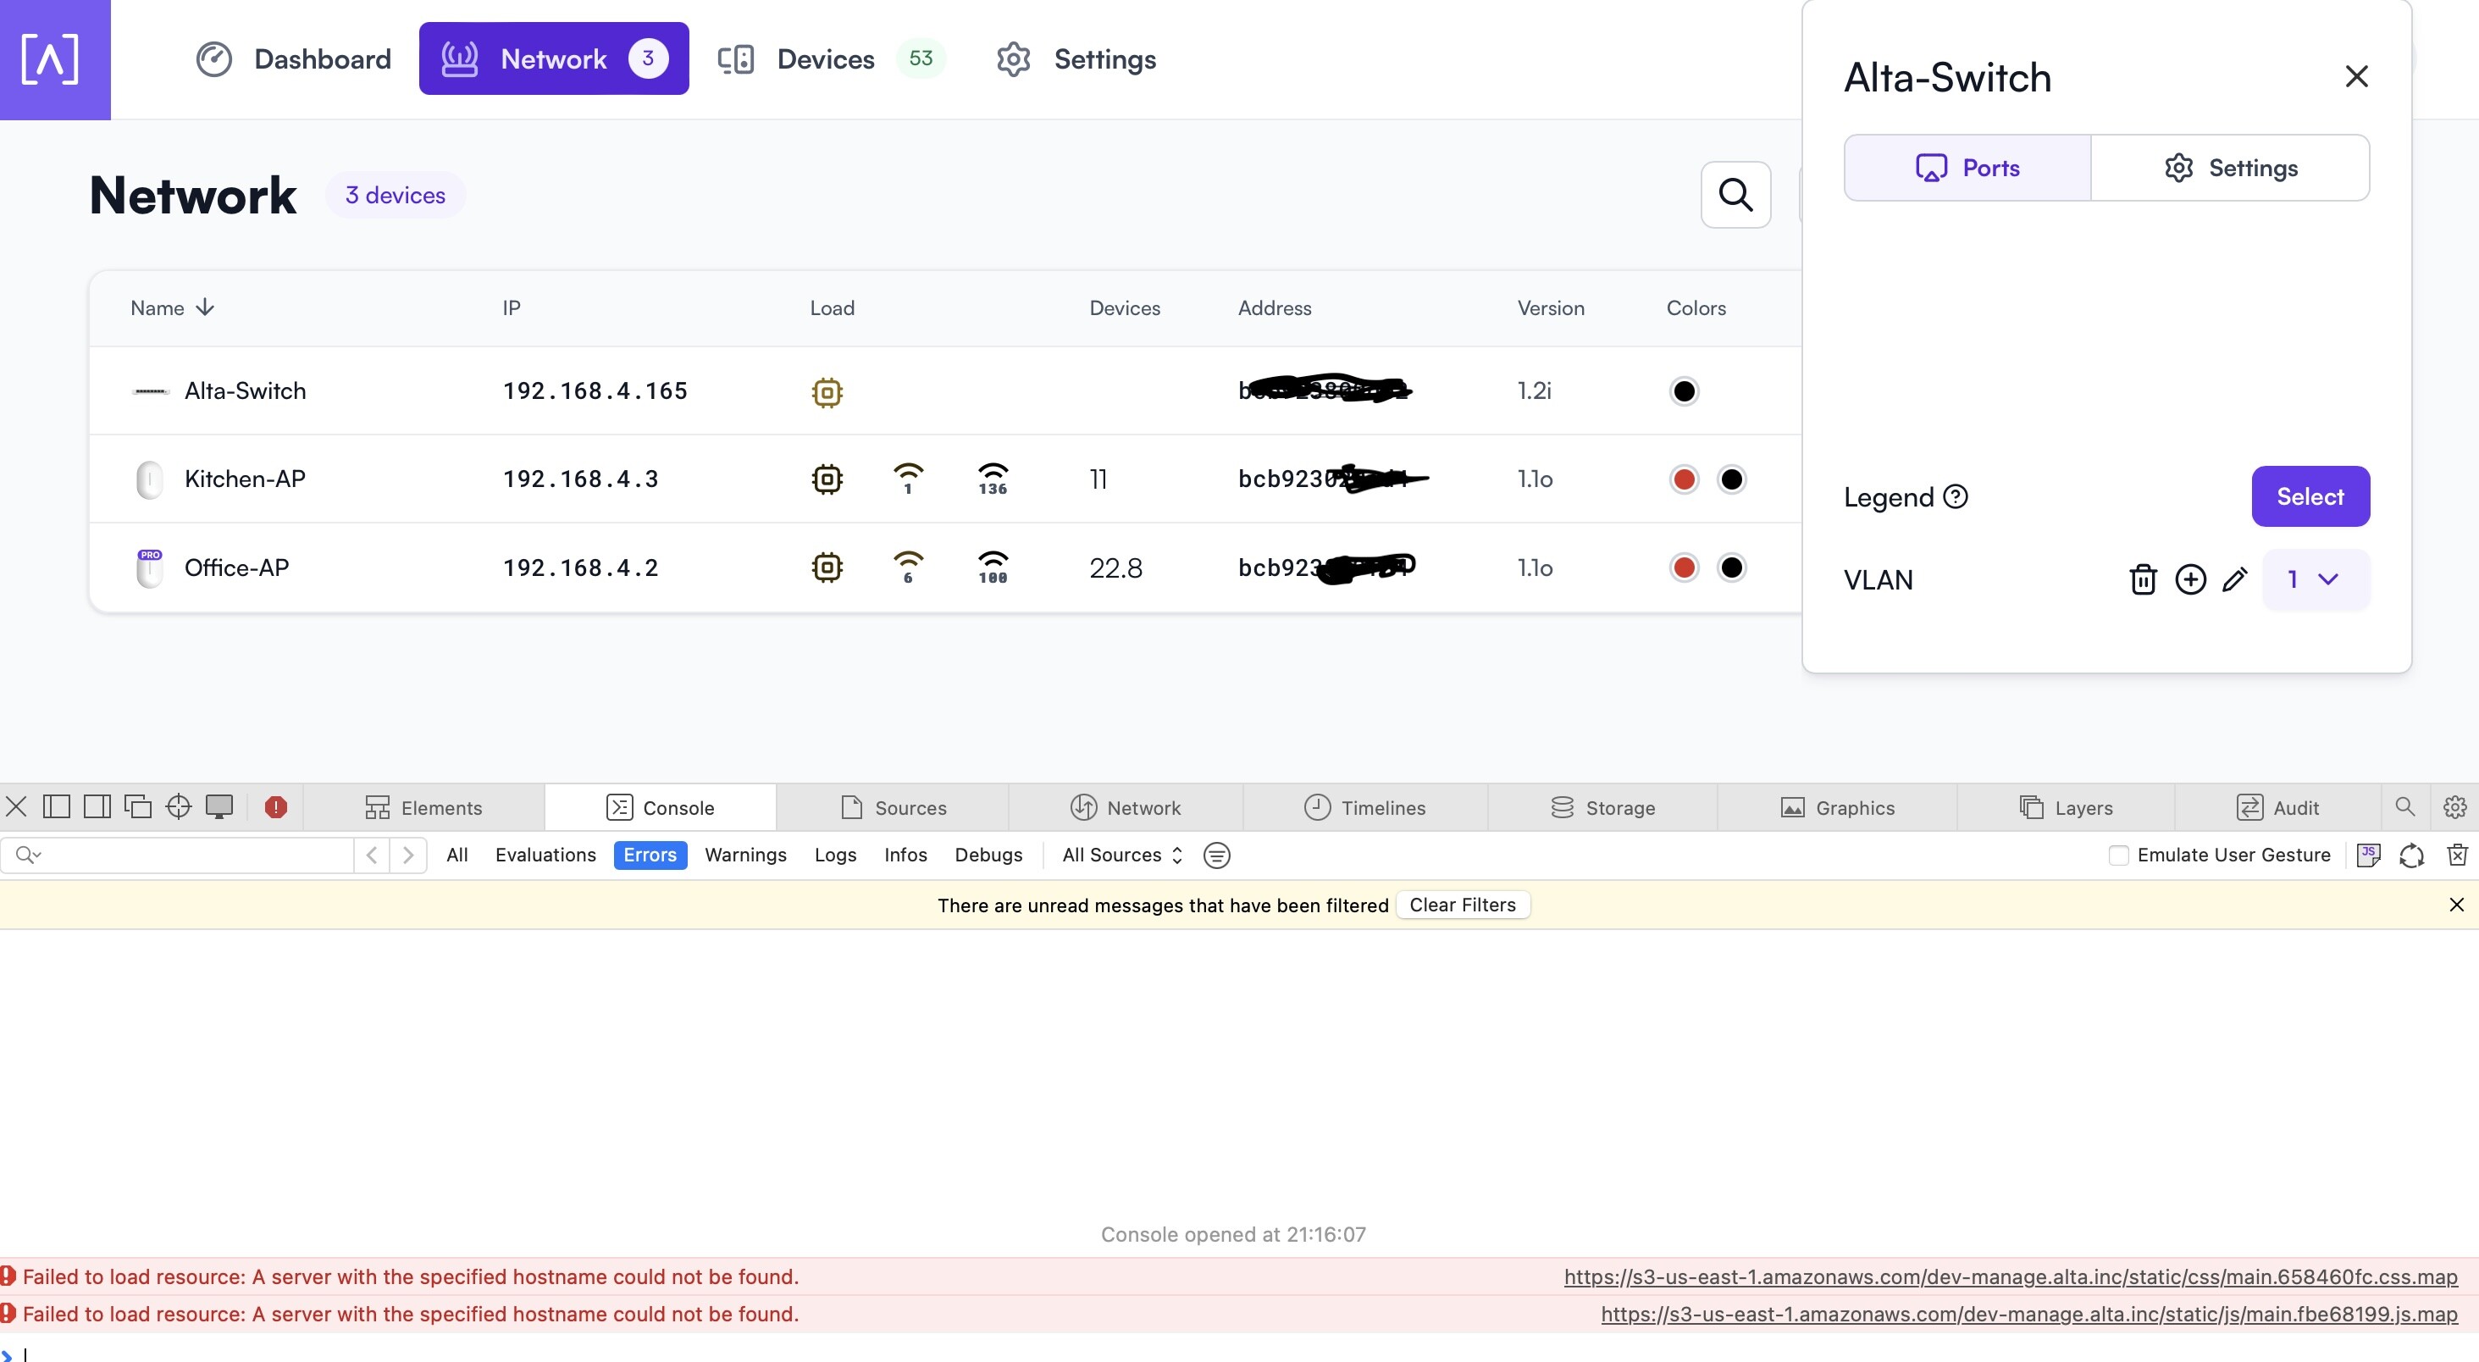Viewport: 2479px width, 1362px height.
Task: Toggle the Name column sort arrow
Action: coord(206,307)
